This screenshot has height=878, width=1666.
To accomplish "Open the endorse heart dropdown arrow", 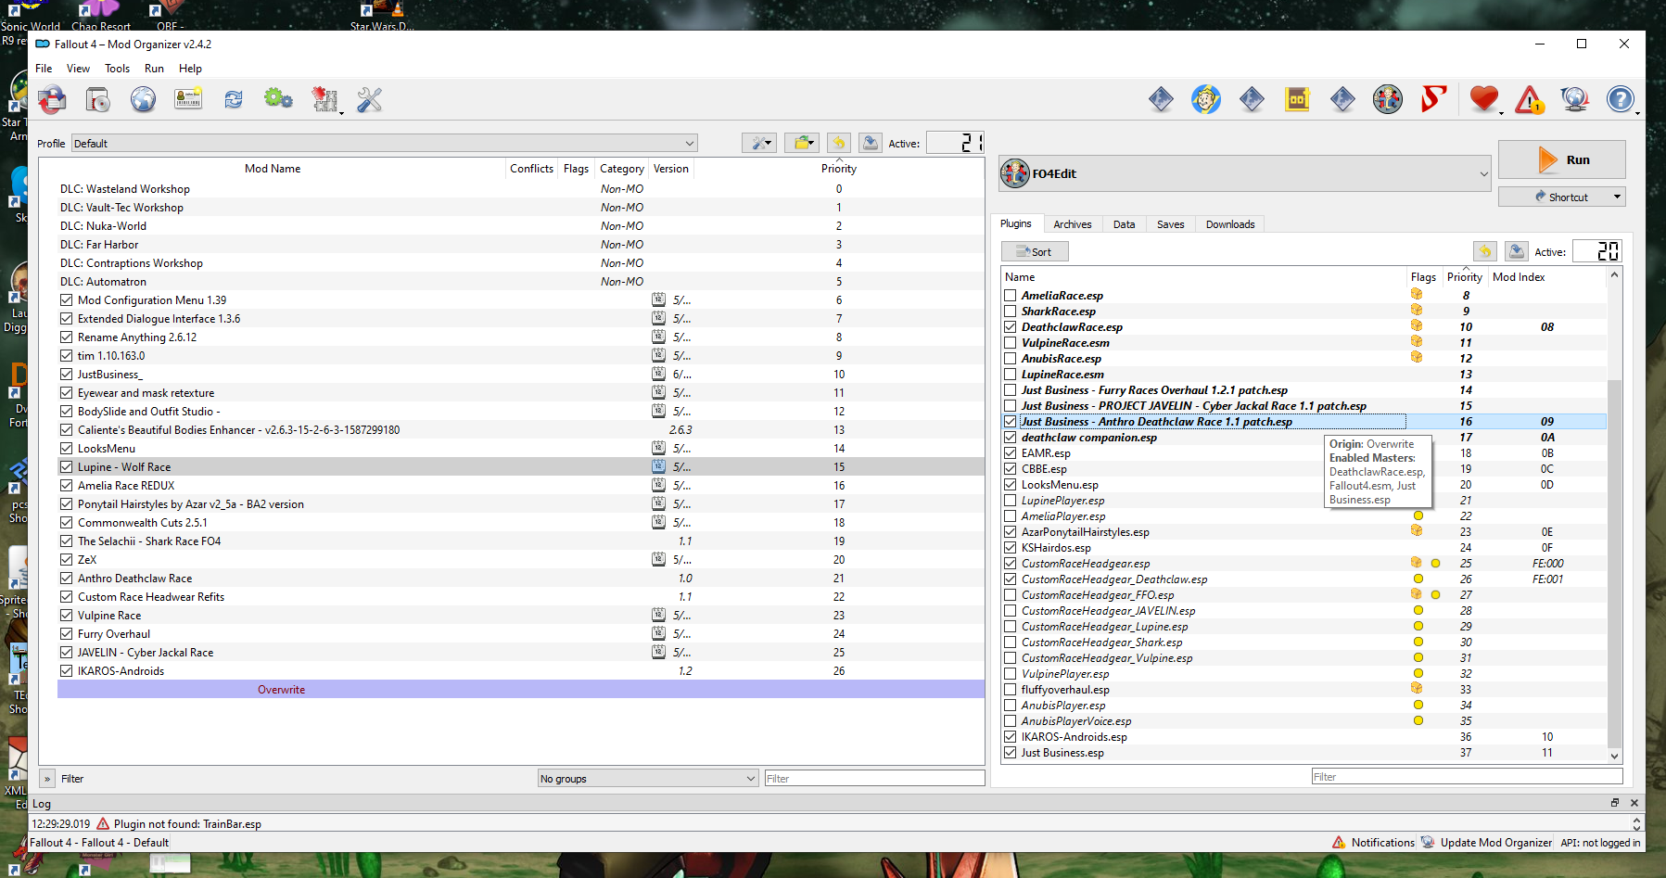I will (1502, 113).
